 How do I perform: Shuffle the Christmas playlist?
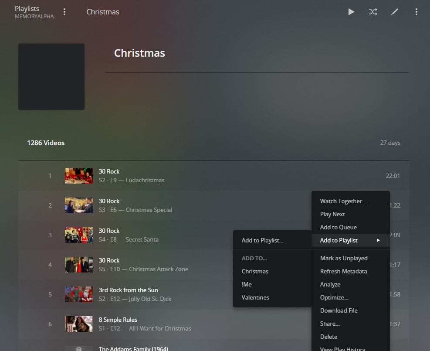373,12
